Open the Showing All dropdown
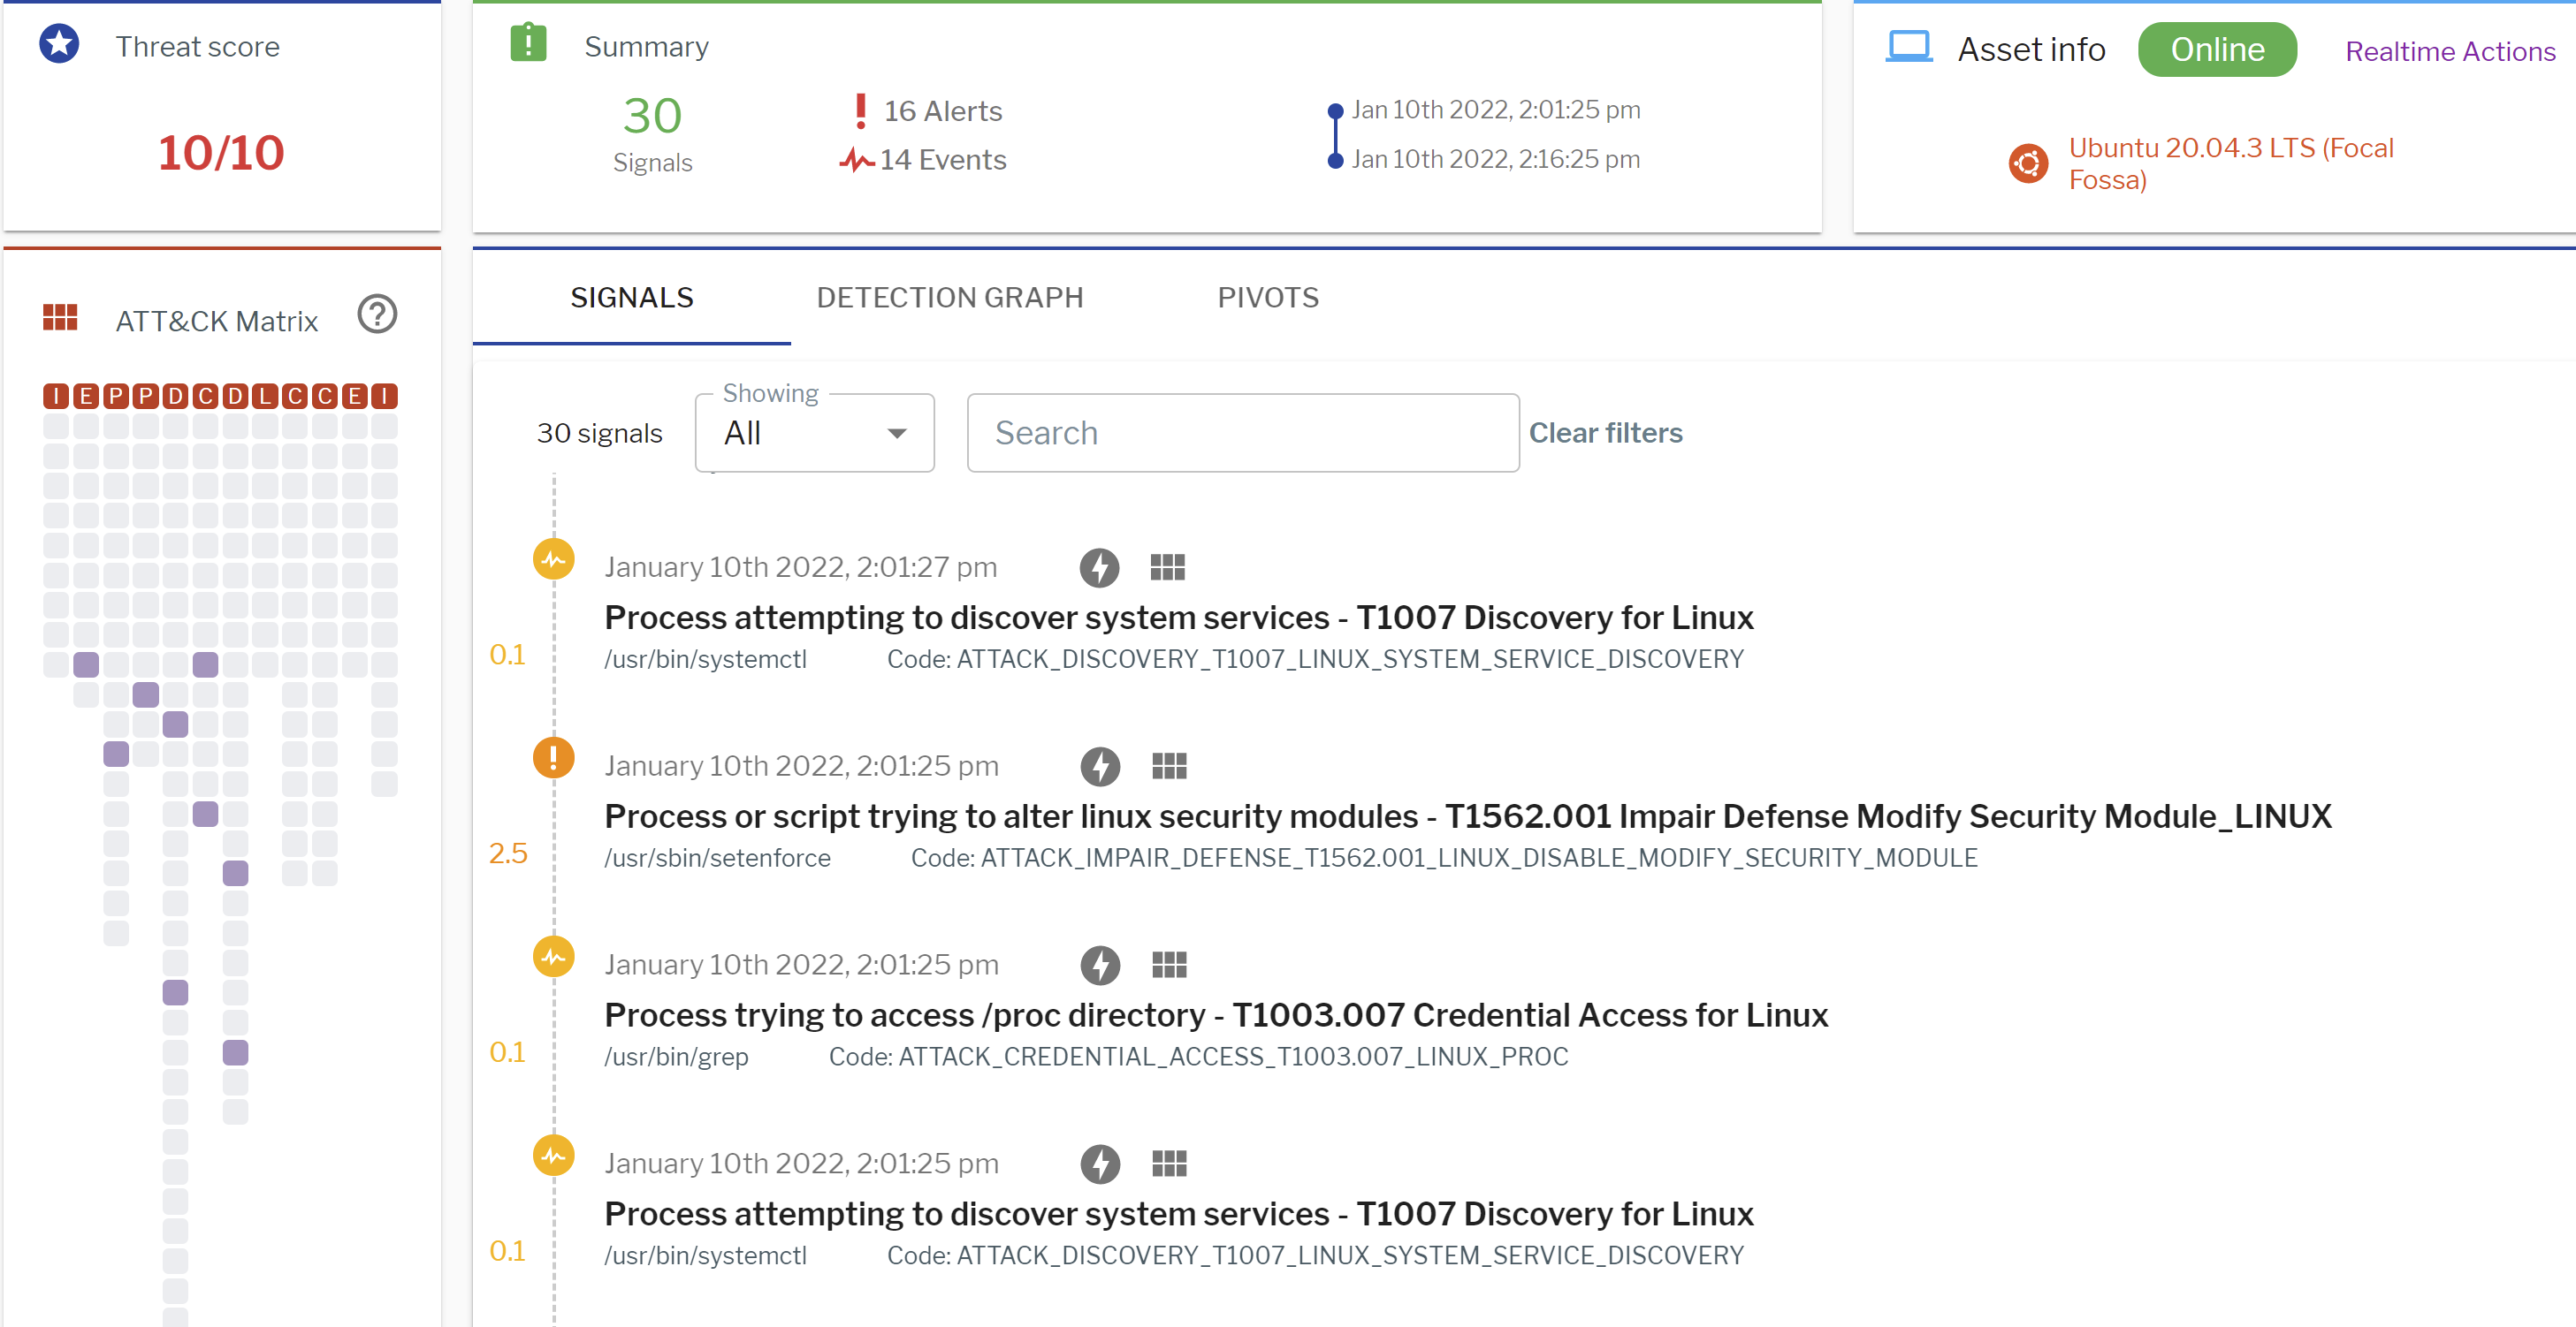 coord(814,433)
